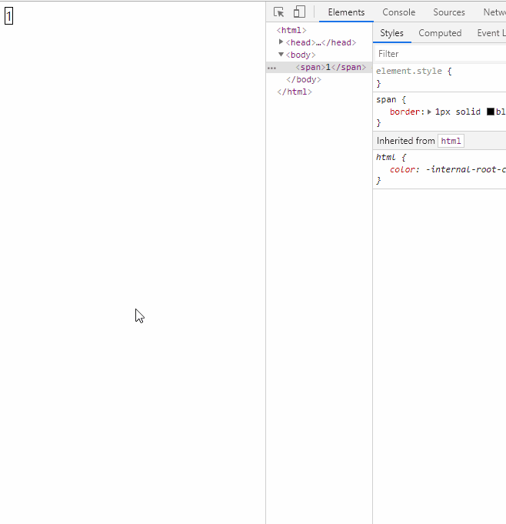
Task: Click the border property name
Action: [404, 112]
